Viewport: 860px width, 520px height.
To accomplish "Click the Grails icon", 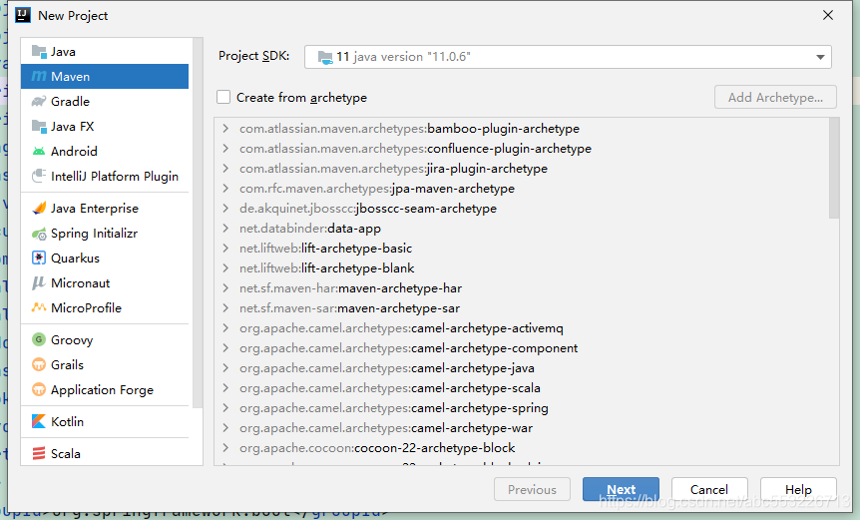I will point(39,364).
